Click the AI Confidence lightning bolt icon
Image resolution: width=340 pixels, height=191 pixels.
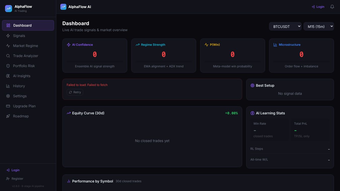pos(69,44)
